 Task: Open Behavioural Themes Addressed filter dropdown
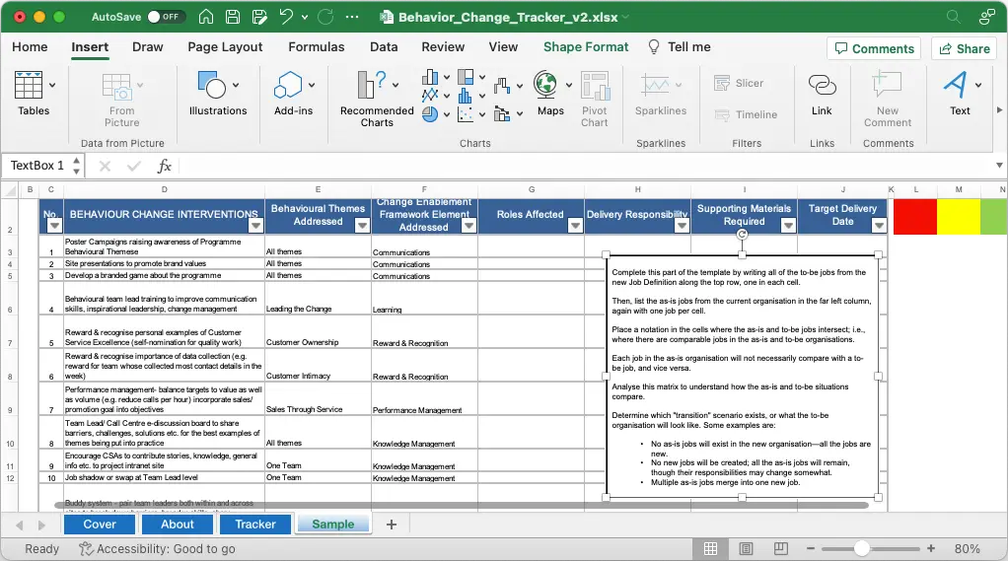363,225
